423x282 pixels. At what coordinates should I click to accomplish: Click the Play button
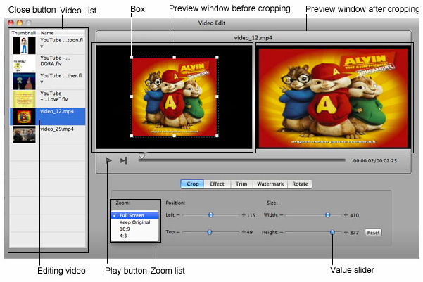(108, 160)
